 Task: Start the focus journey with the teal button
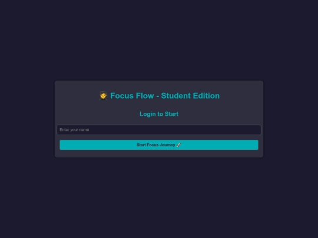(159, 145)
